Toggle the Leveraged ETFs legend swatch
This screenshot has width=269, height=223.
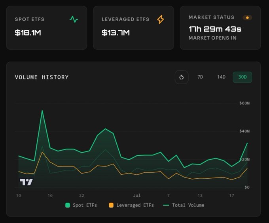click(x=111, y=205)
